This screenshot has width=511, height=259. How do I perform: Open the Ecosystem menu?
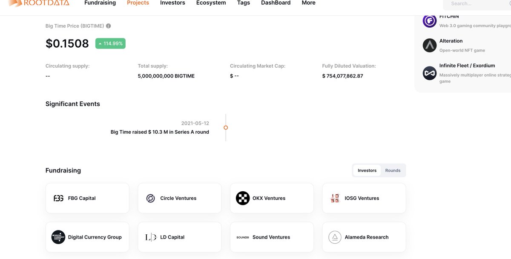(x=211, y=3)
